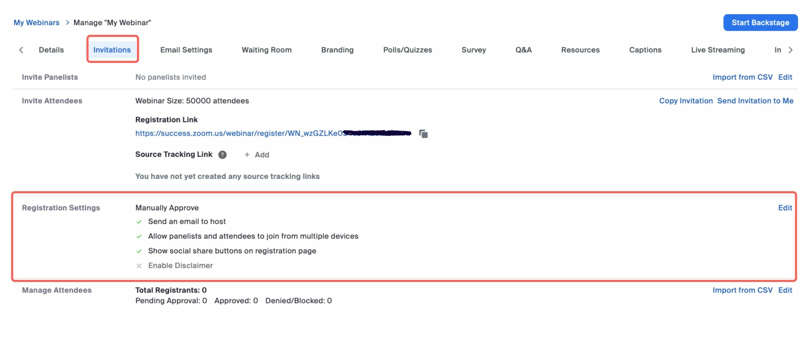Open the Email Settings tab
Image resolution: width=808 pixels, height=352 pixels.
[x=186, y=50]
